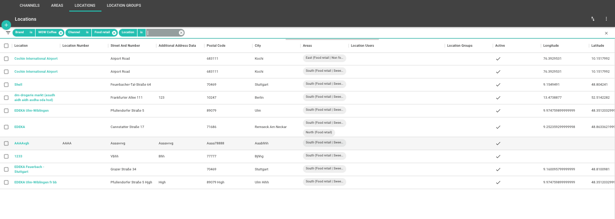This screenshot has width=615, height=219.
Task: Change the Location filter operator 'is'
Action: pos(141,33)
